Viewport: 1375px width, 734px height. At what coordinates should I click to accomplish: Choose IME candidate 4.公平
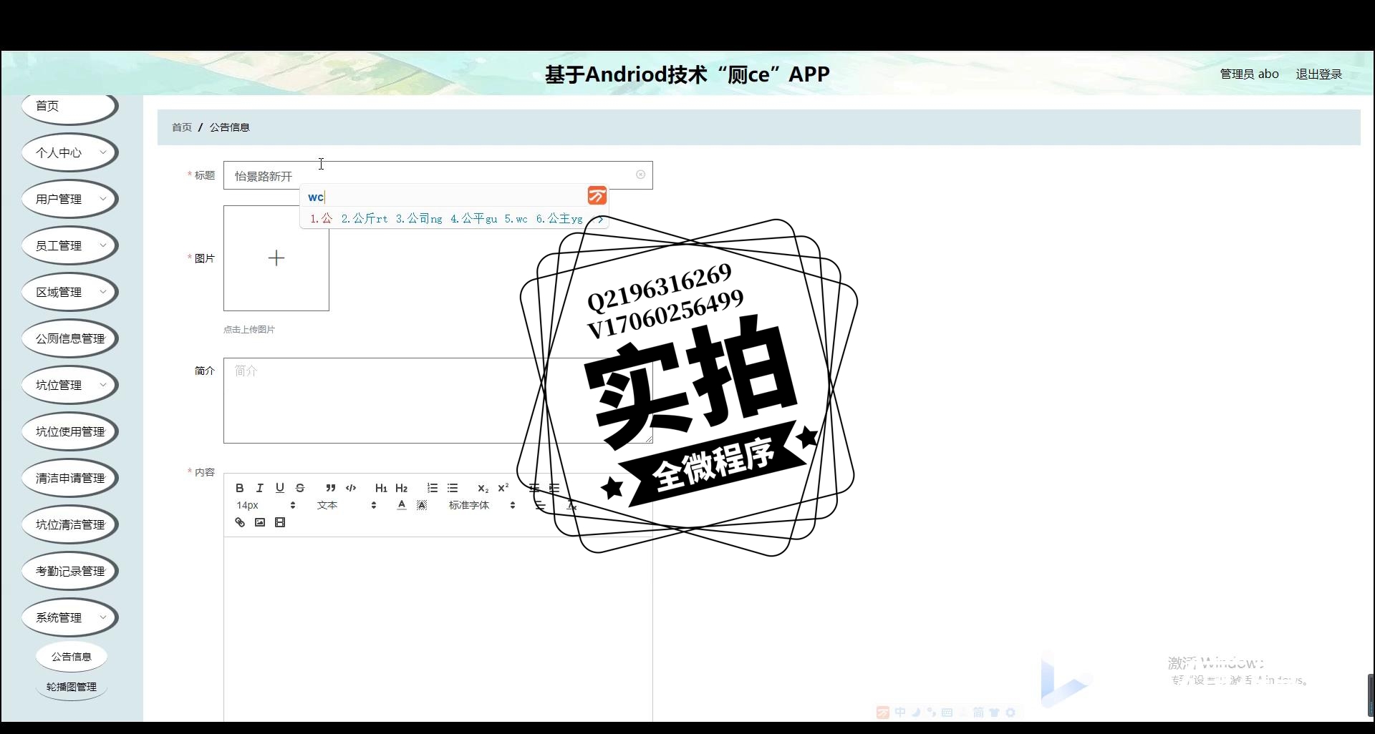coord(473,219)
